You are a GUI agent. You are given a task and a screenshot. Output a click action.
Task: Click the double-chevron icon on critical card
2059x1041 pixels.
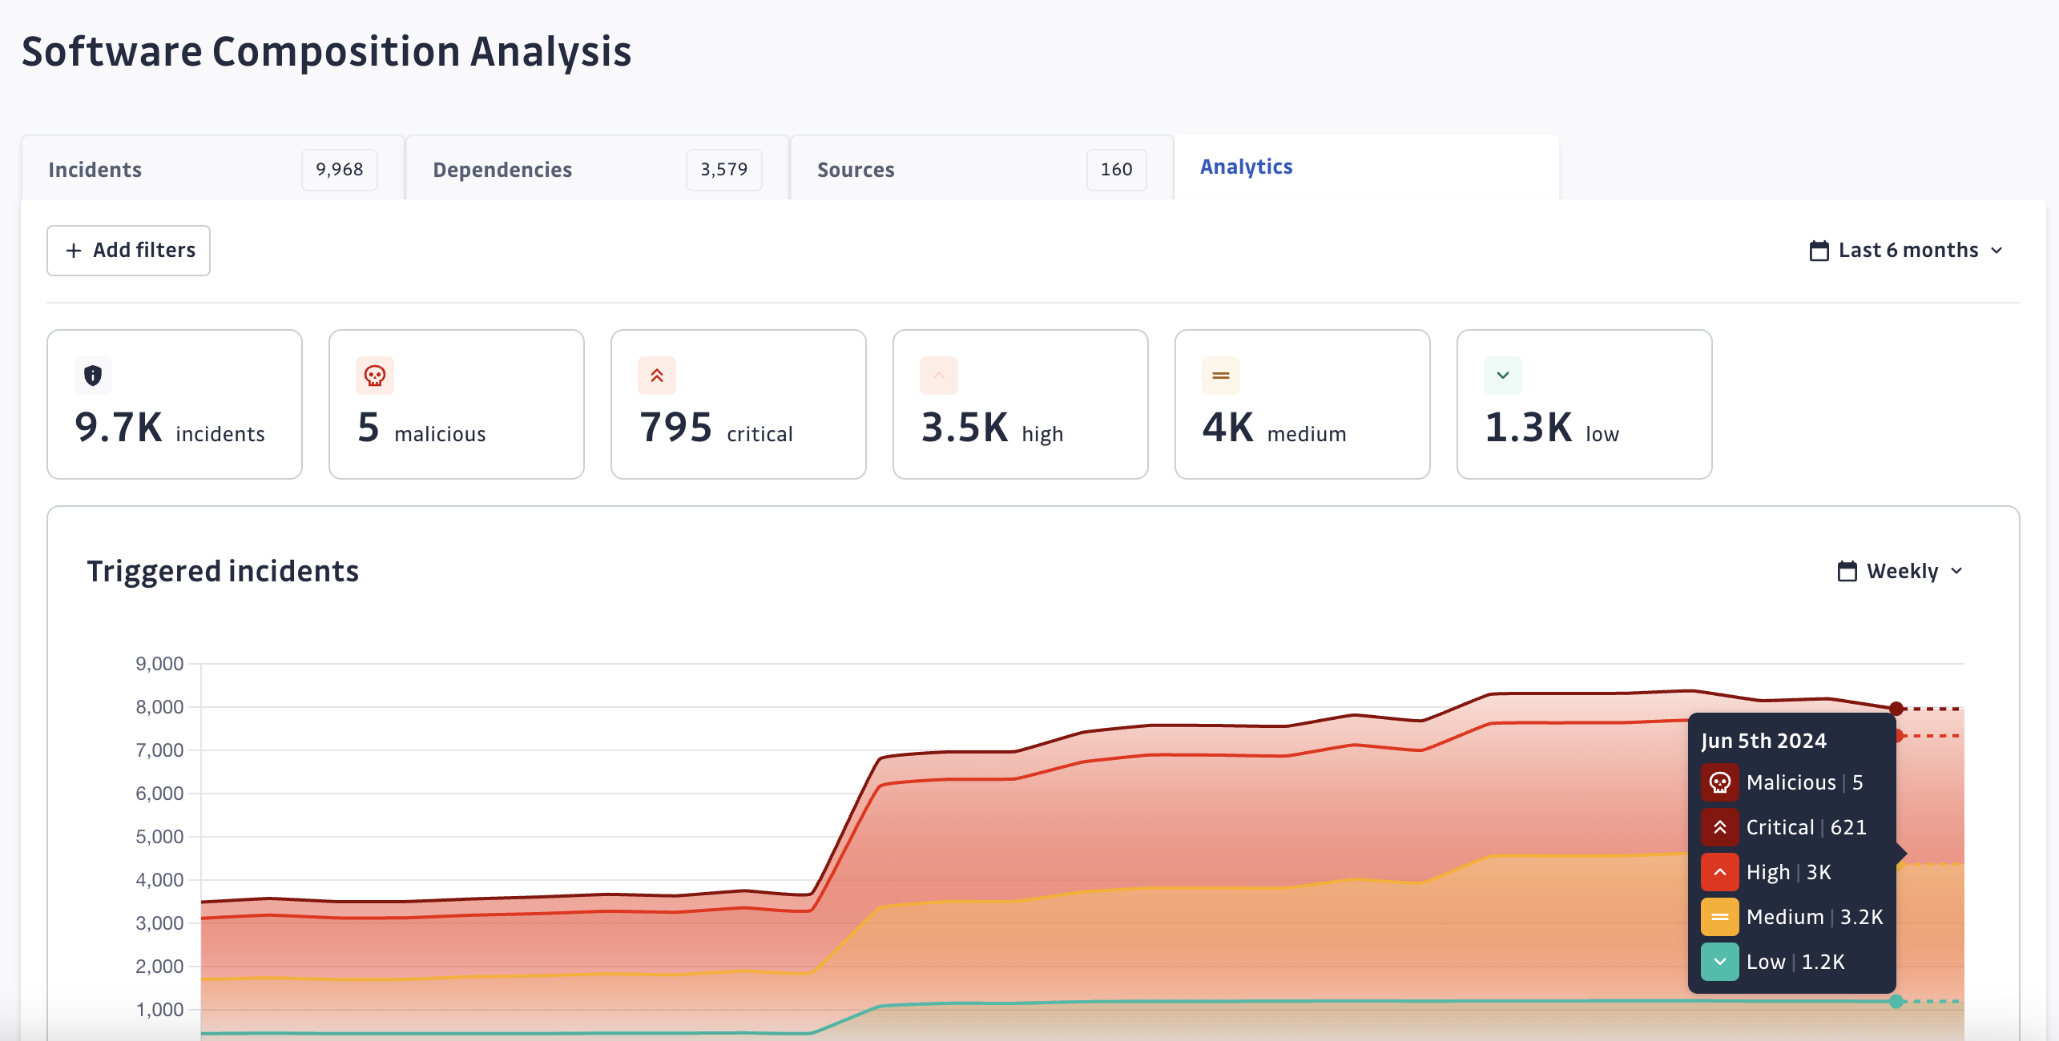(657, 376)
